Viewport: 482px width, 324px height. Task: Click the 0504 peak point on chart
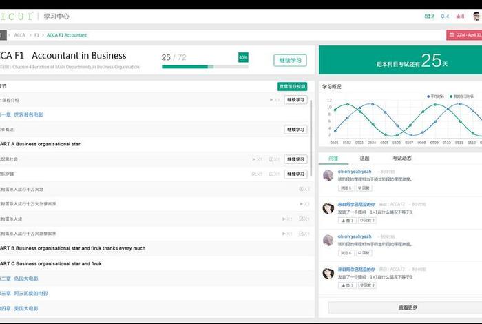(x=373, y=104)
